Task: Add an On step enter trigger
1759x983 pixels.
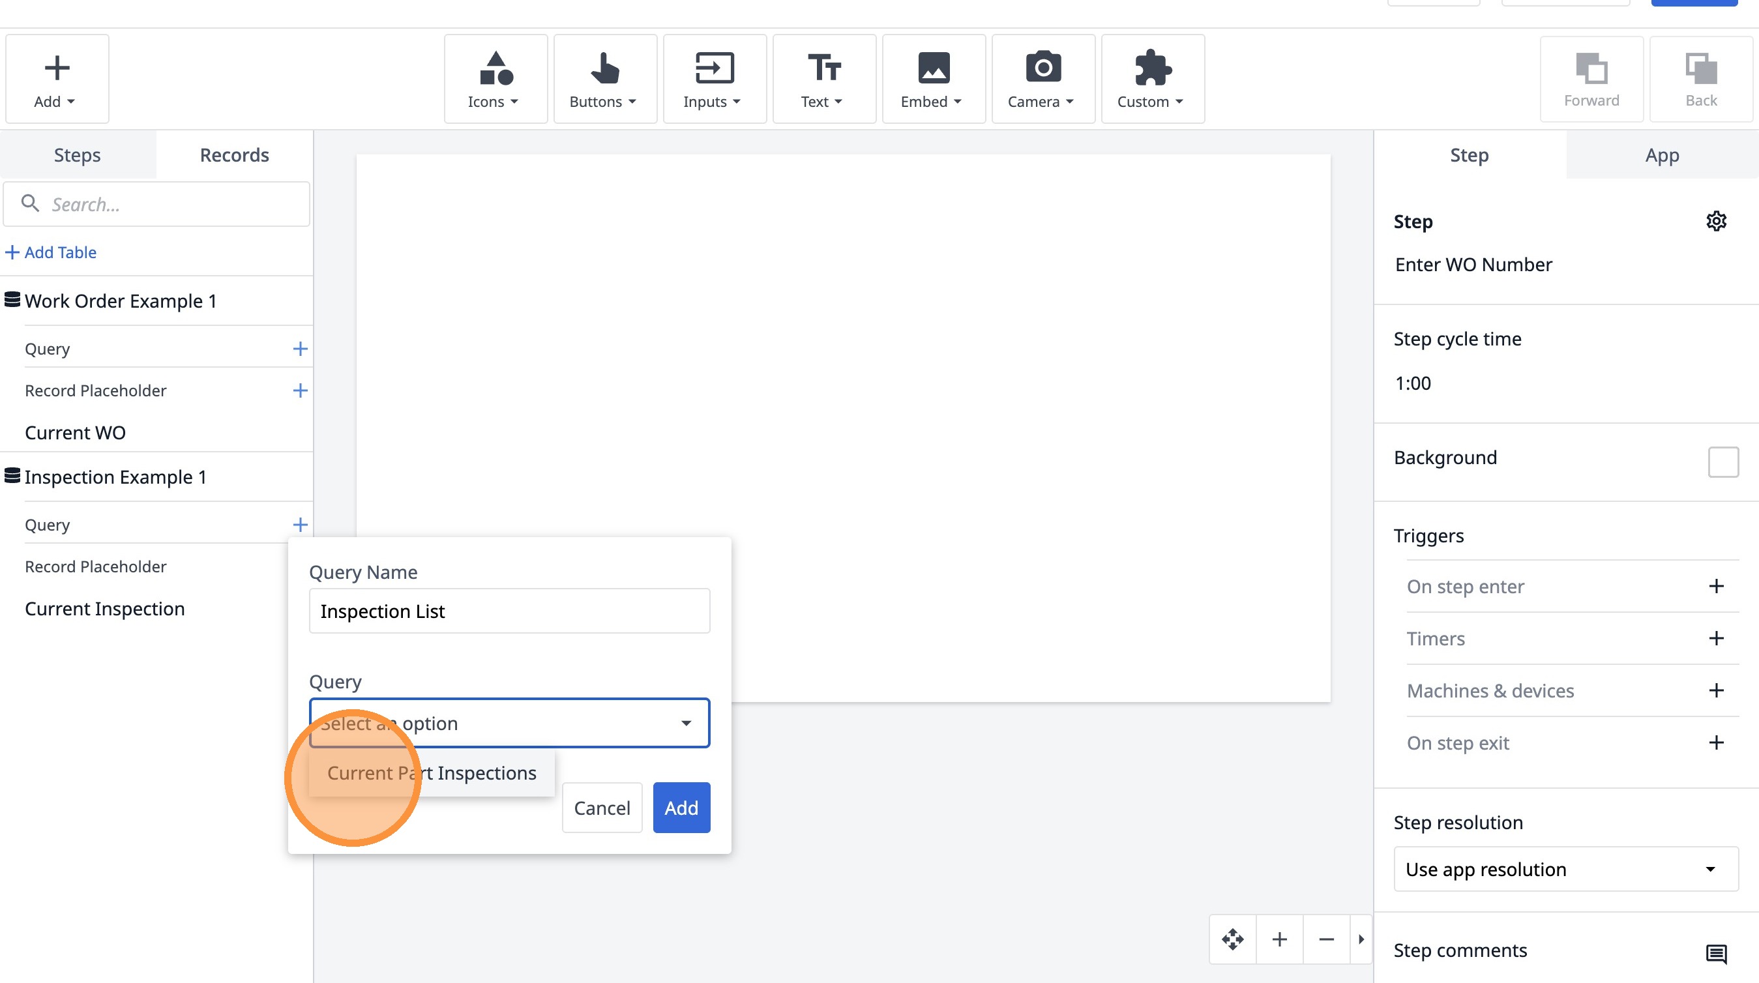Action: (1716, 587)
